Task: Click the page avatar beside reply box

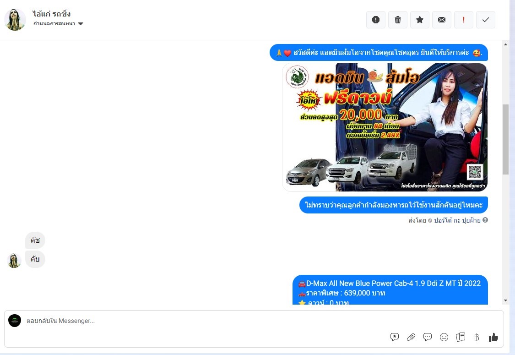Action: point(15,321)
